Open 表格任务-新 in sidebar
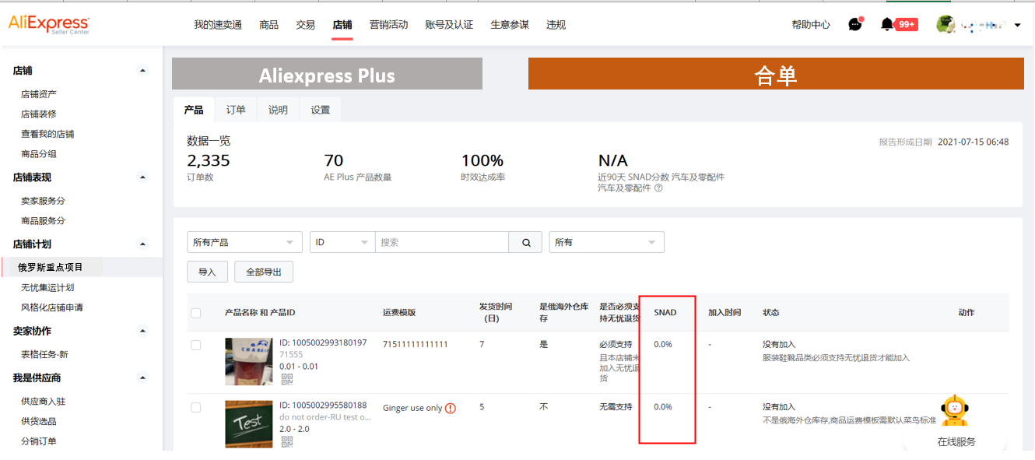The image size is (1035, 460). [44, 355]
